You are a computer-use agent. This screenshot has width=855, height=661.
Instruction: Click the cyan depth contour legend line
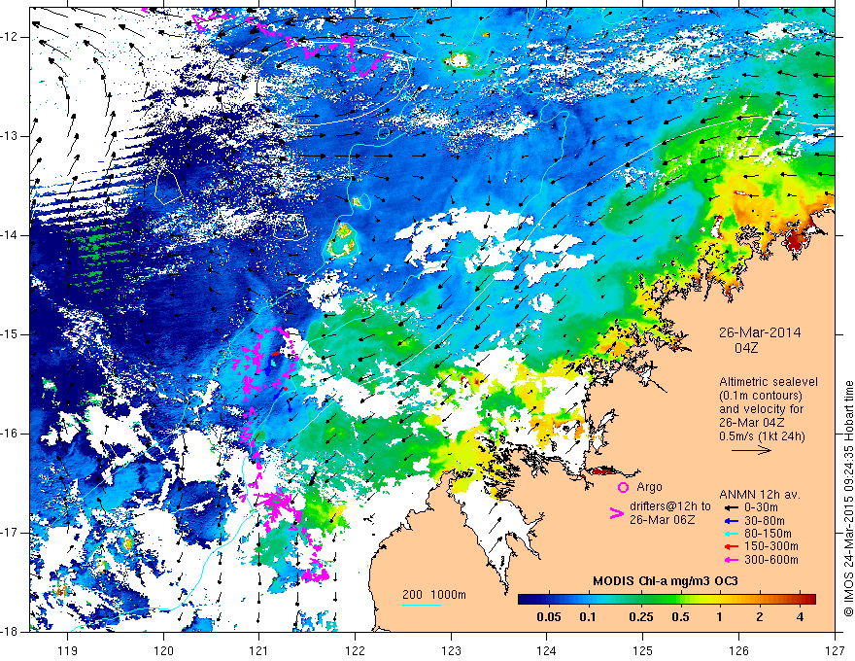click(x=422, y=605)
